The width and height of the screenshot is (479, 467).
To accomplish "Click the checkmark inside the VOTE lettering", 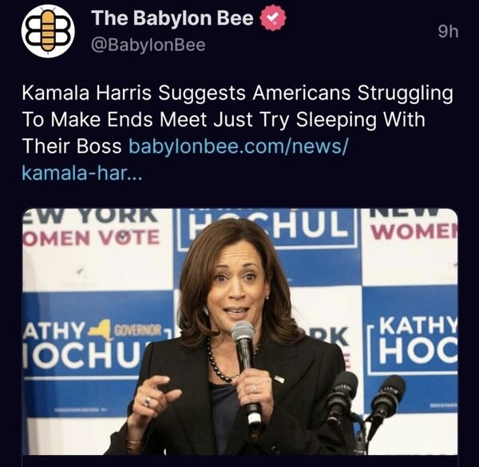I will point(124,238).
